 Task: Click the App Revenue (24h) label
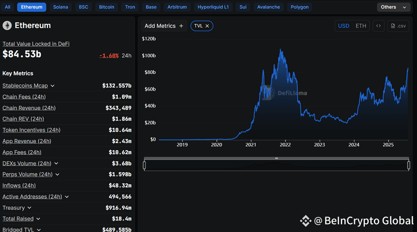27,141
